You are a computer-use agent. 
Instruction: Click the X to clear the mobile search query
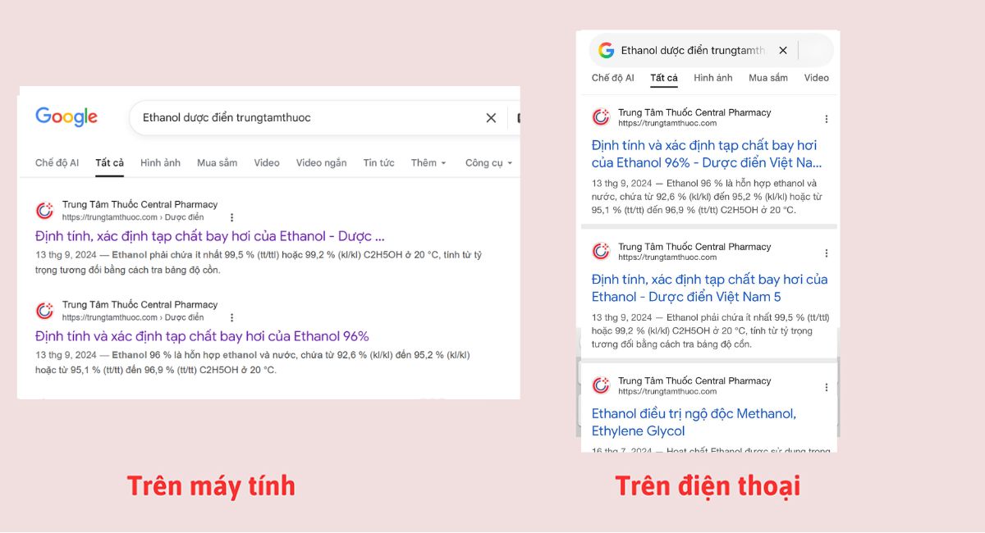pyautogui.click(x=783, y=50)
